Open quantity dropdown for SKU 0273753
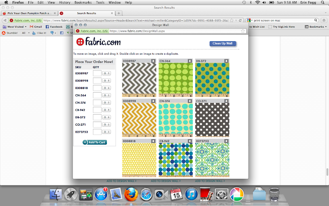The height and width of the screenshot is (206, 329). coord(107,132)
